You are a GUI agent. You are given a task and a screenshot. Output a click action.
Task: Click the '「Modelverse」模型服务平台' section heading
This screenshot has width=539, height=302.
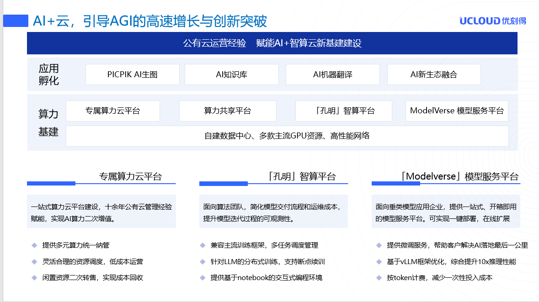459,177
